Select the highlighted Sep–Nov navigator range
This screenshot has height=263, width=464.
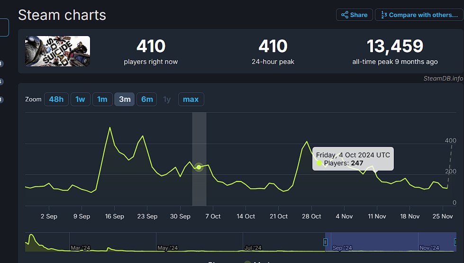coord(391,242)
